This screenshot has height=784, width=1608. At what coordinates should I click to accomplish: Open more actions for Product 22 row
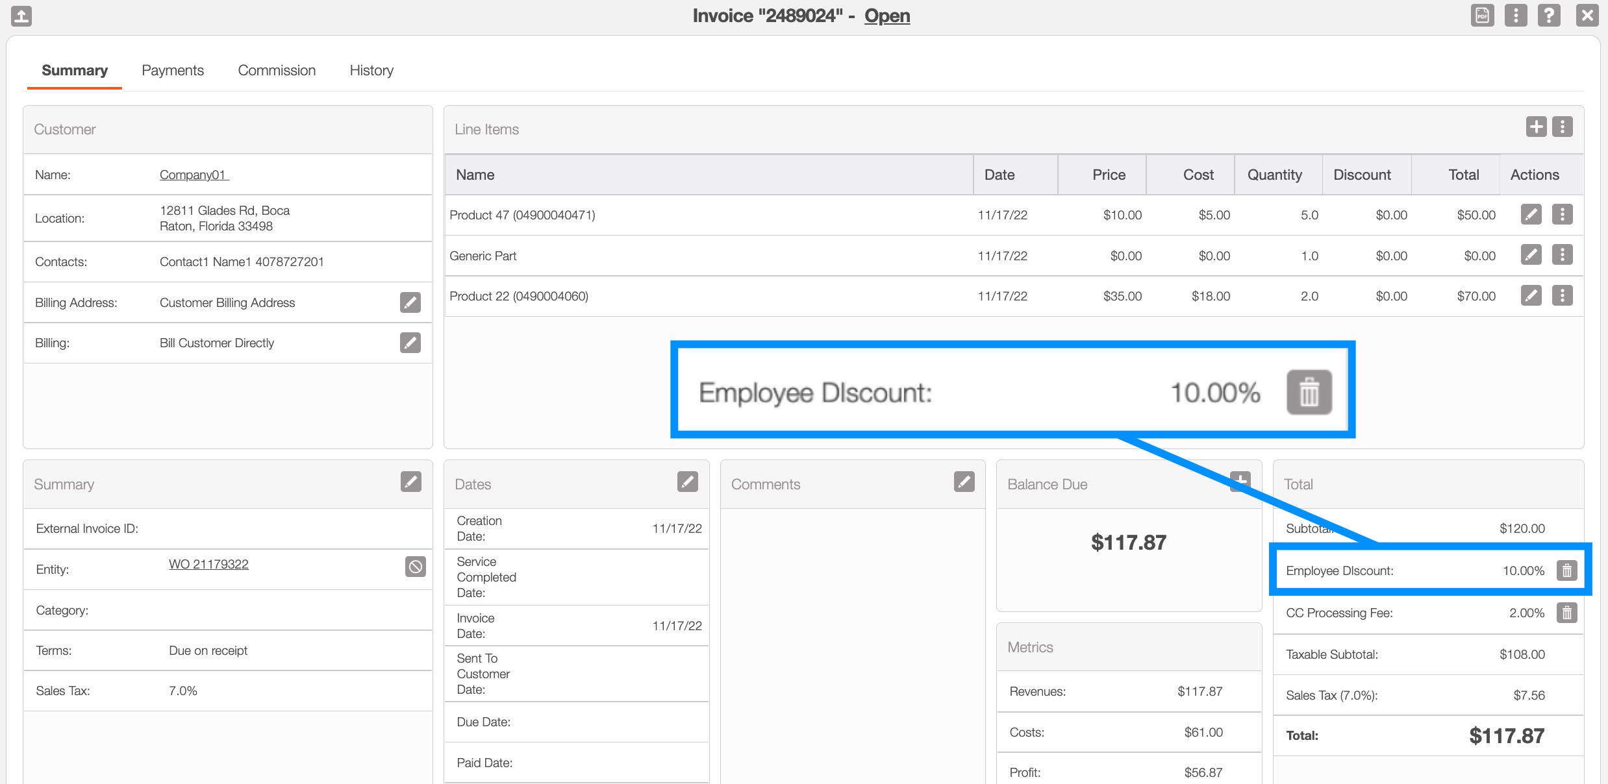pos(1563,296)
